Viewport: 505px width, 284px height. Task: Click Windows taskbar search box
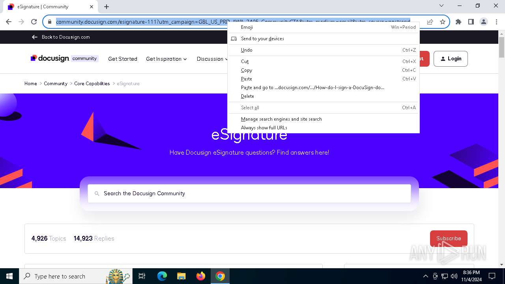coord(76,276)
